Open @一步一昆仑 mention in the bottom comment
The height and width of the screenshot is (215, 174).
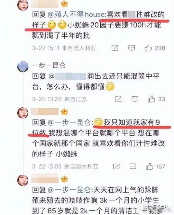[70, 190]
